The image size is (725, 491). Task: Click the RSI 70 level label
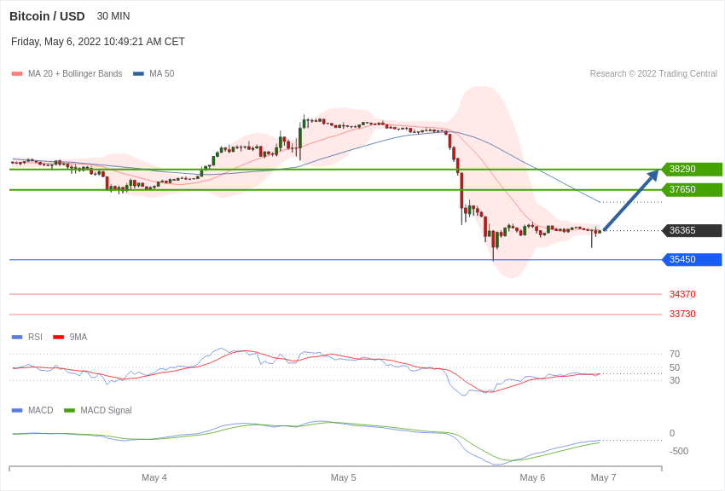675,354
